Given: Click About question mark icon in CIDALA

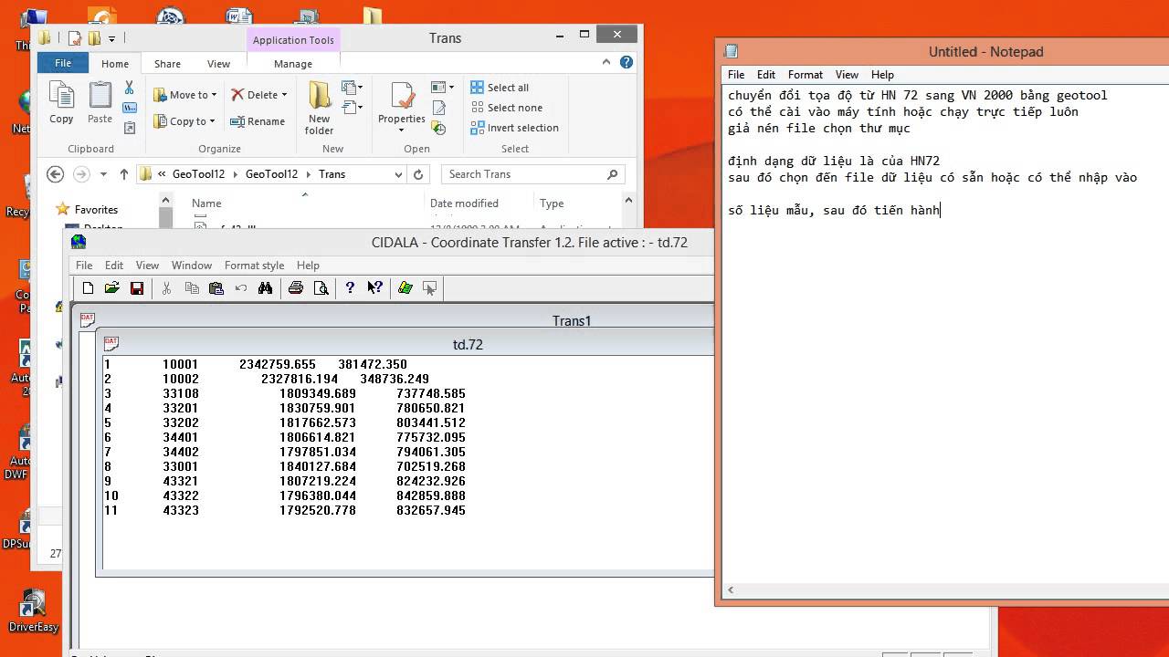Looking at the screenshot, I should pos(350,288).
